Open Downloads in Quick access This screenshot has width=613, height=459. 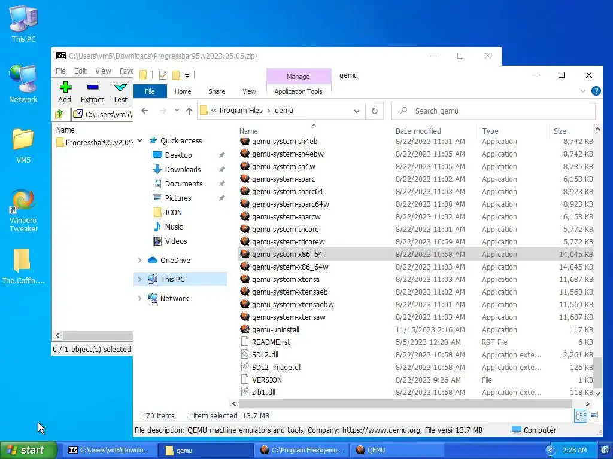pos(183,169)
